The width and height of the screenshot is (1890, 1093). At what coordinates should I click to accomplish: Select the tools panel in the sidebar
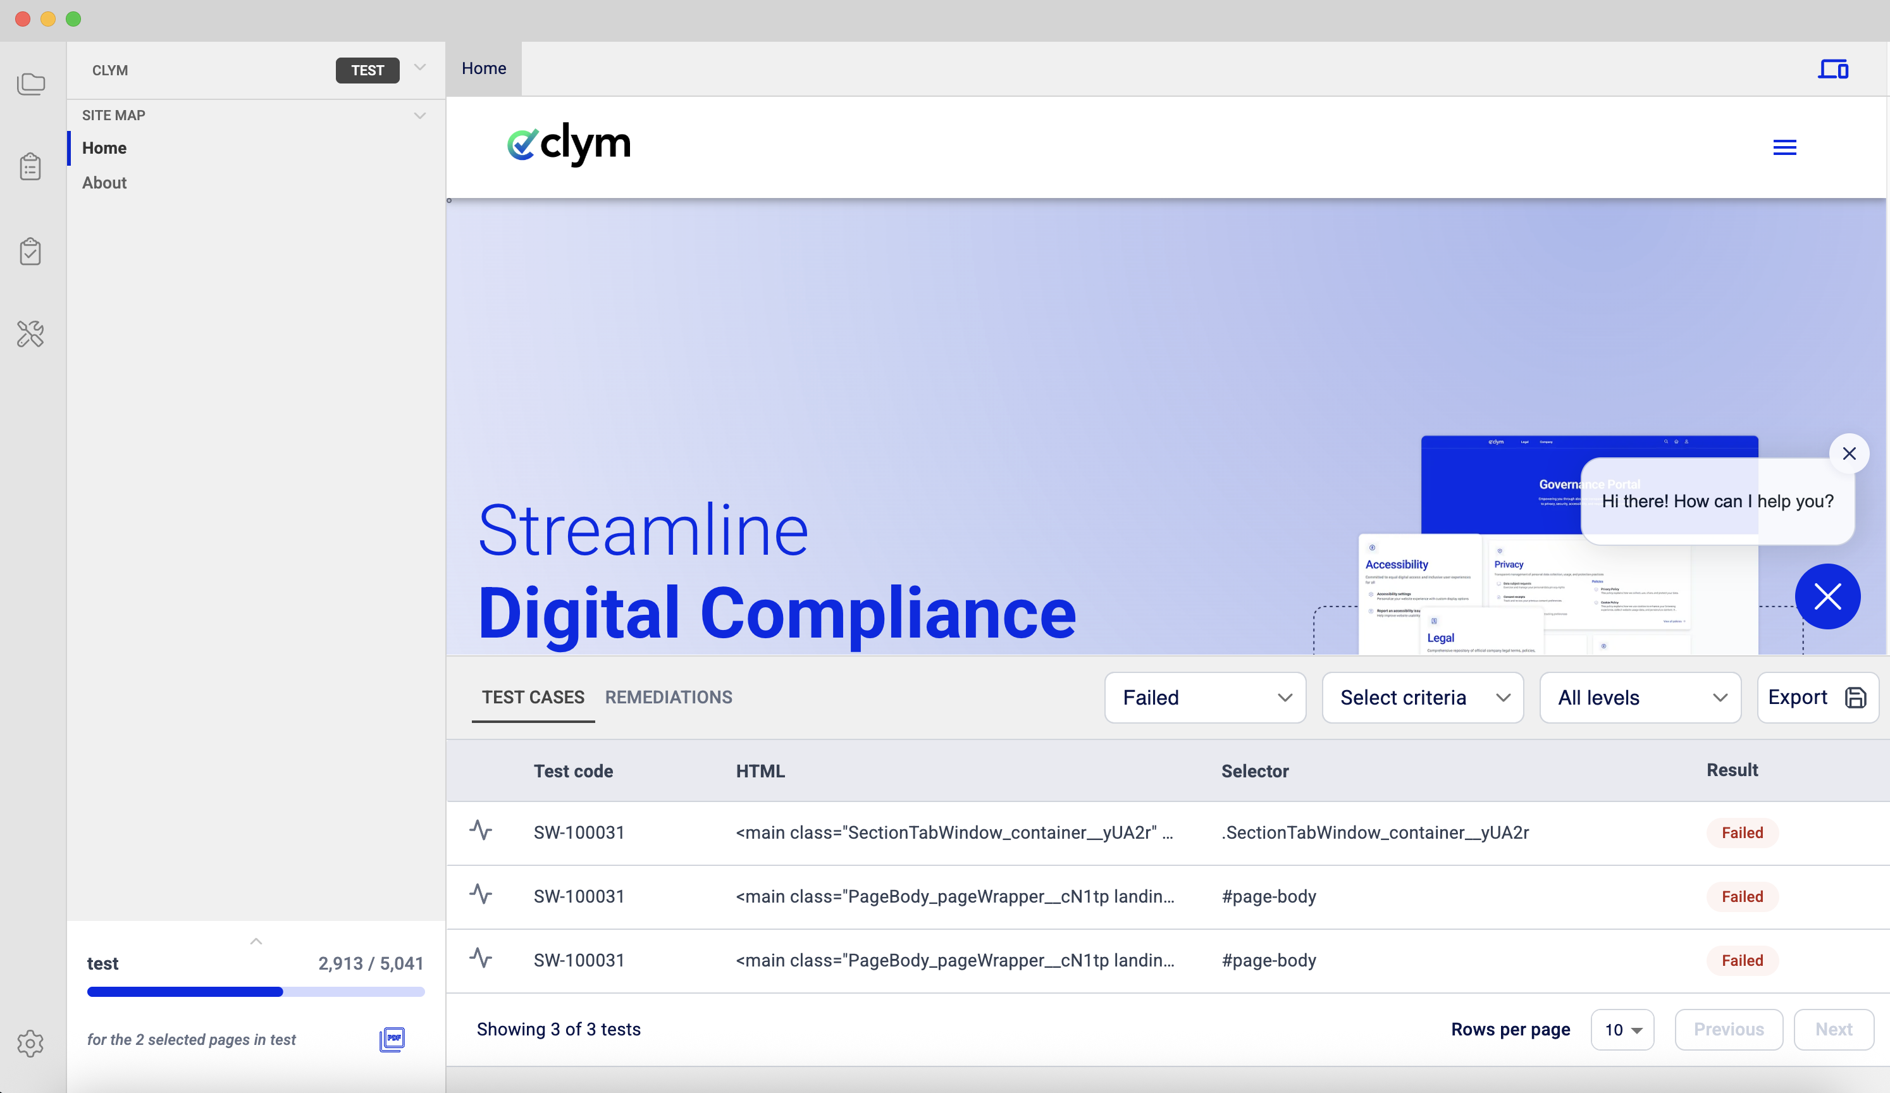31,335
